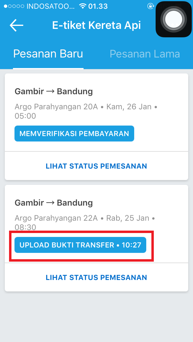Tap the rotation lock status icon
This screenshot has width=193, height=342.
coord(150,6)
